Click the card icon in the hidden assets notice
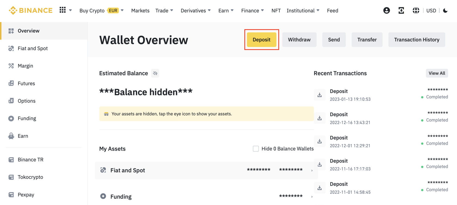 (106, 114)
